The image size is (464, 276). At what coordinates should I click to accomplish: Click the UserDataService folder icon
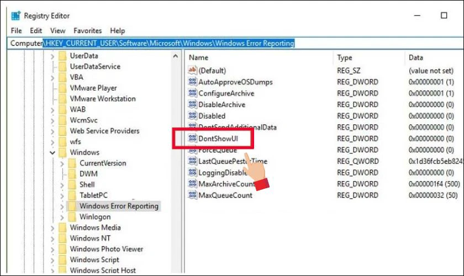(62, 66)
